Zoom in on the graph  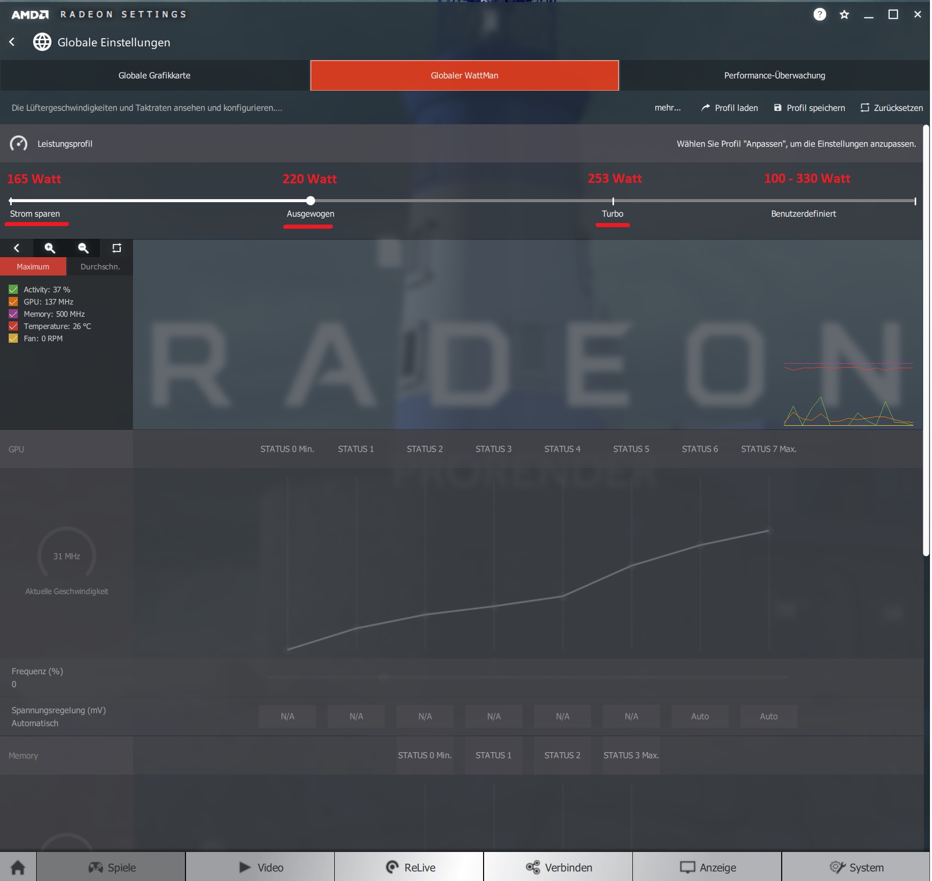(49, 248)
